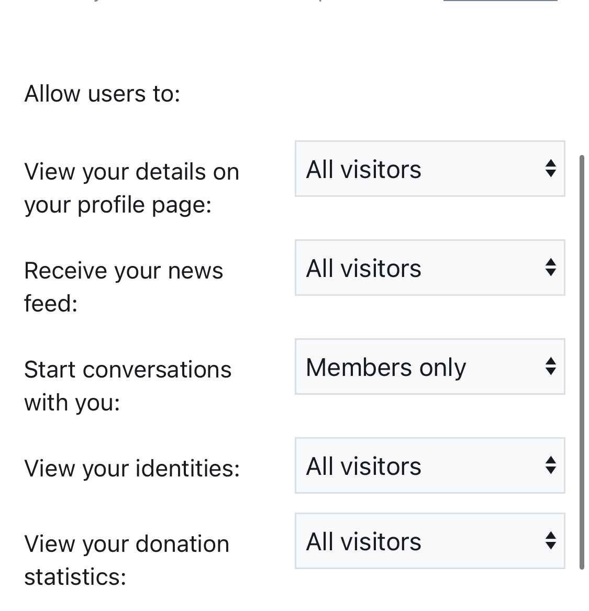Click the up/down arrows on the Members only selector
589x611 pixels.
[550, 366]
